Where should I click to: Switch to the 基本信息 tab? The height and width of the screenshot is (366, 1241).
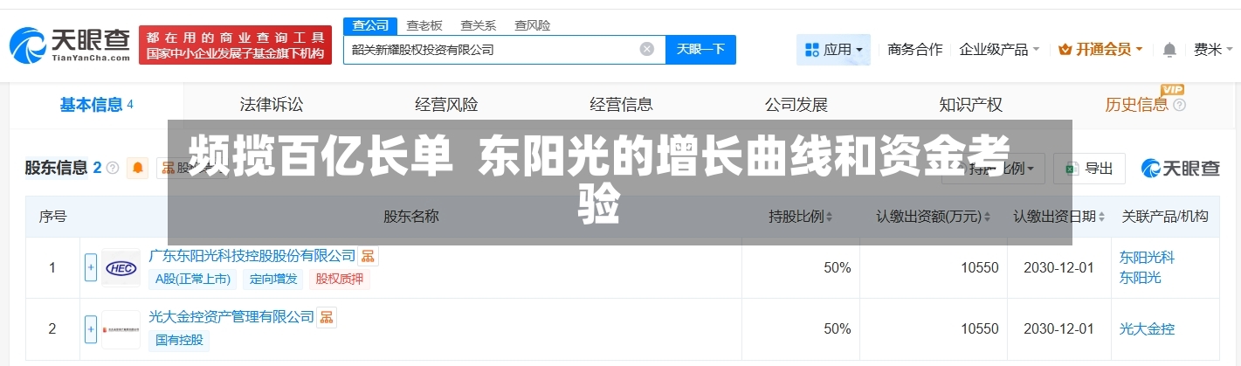pos(96,105)
